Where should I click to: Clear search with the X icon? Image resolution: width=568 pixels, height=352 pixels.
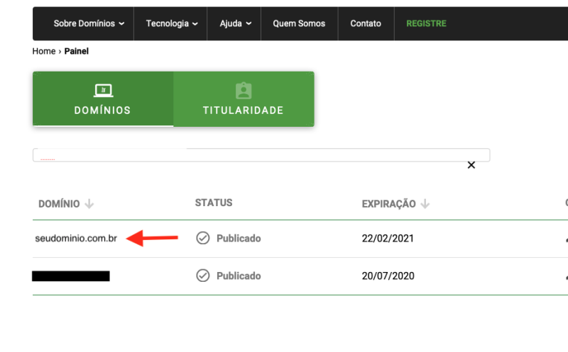coord(471,165)
